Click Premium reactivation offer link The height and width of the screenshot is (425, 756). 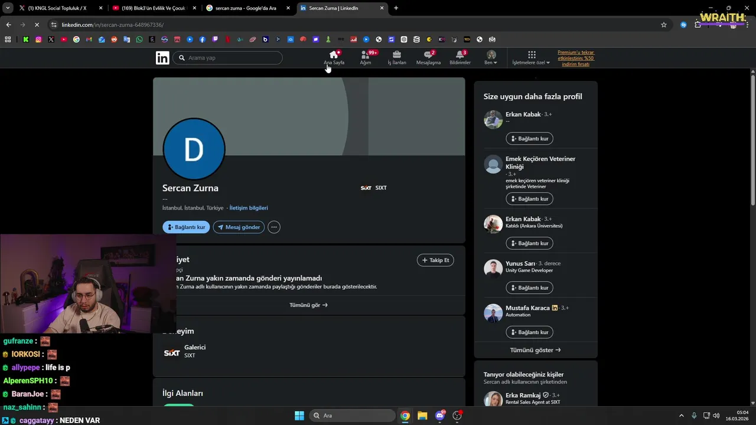(x=576, y=58)
